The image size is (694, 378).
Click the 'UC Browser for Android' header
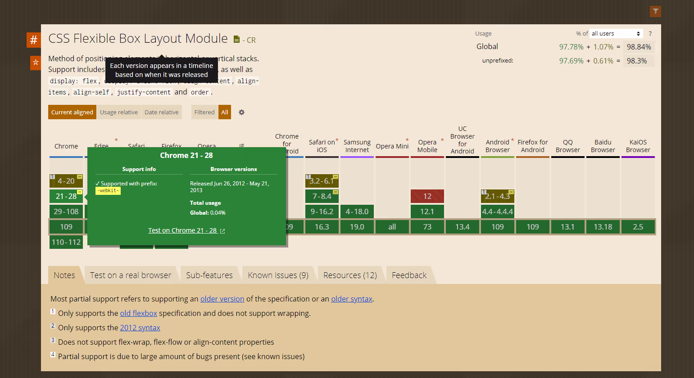(x=463, y=140)
